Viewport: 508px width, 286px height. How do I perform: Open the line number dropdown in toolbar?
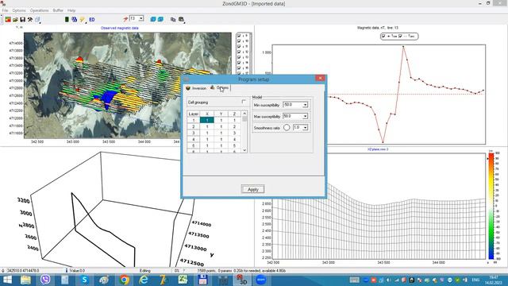(x=141, y=19)
